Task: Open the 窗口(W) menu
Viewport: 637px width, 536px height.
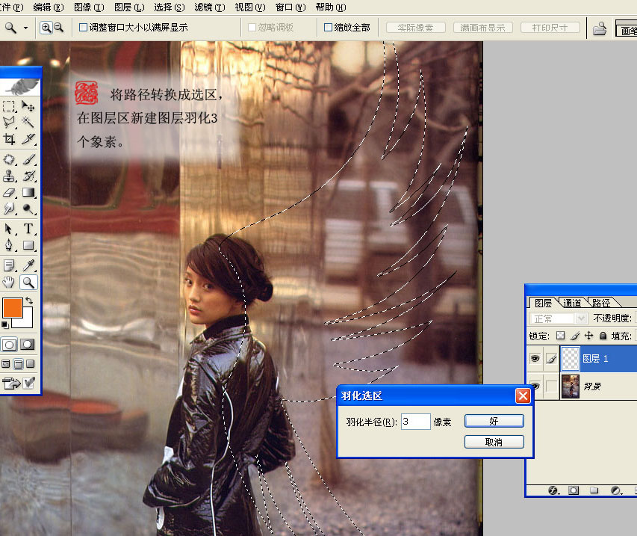Action: pos(290,7)
